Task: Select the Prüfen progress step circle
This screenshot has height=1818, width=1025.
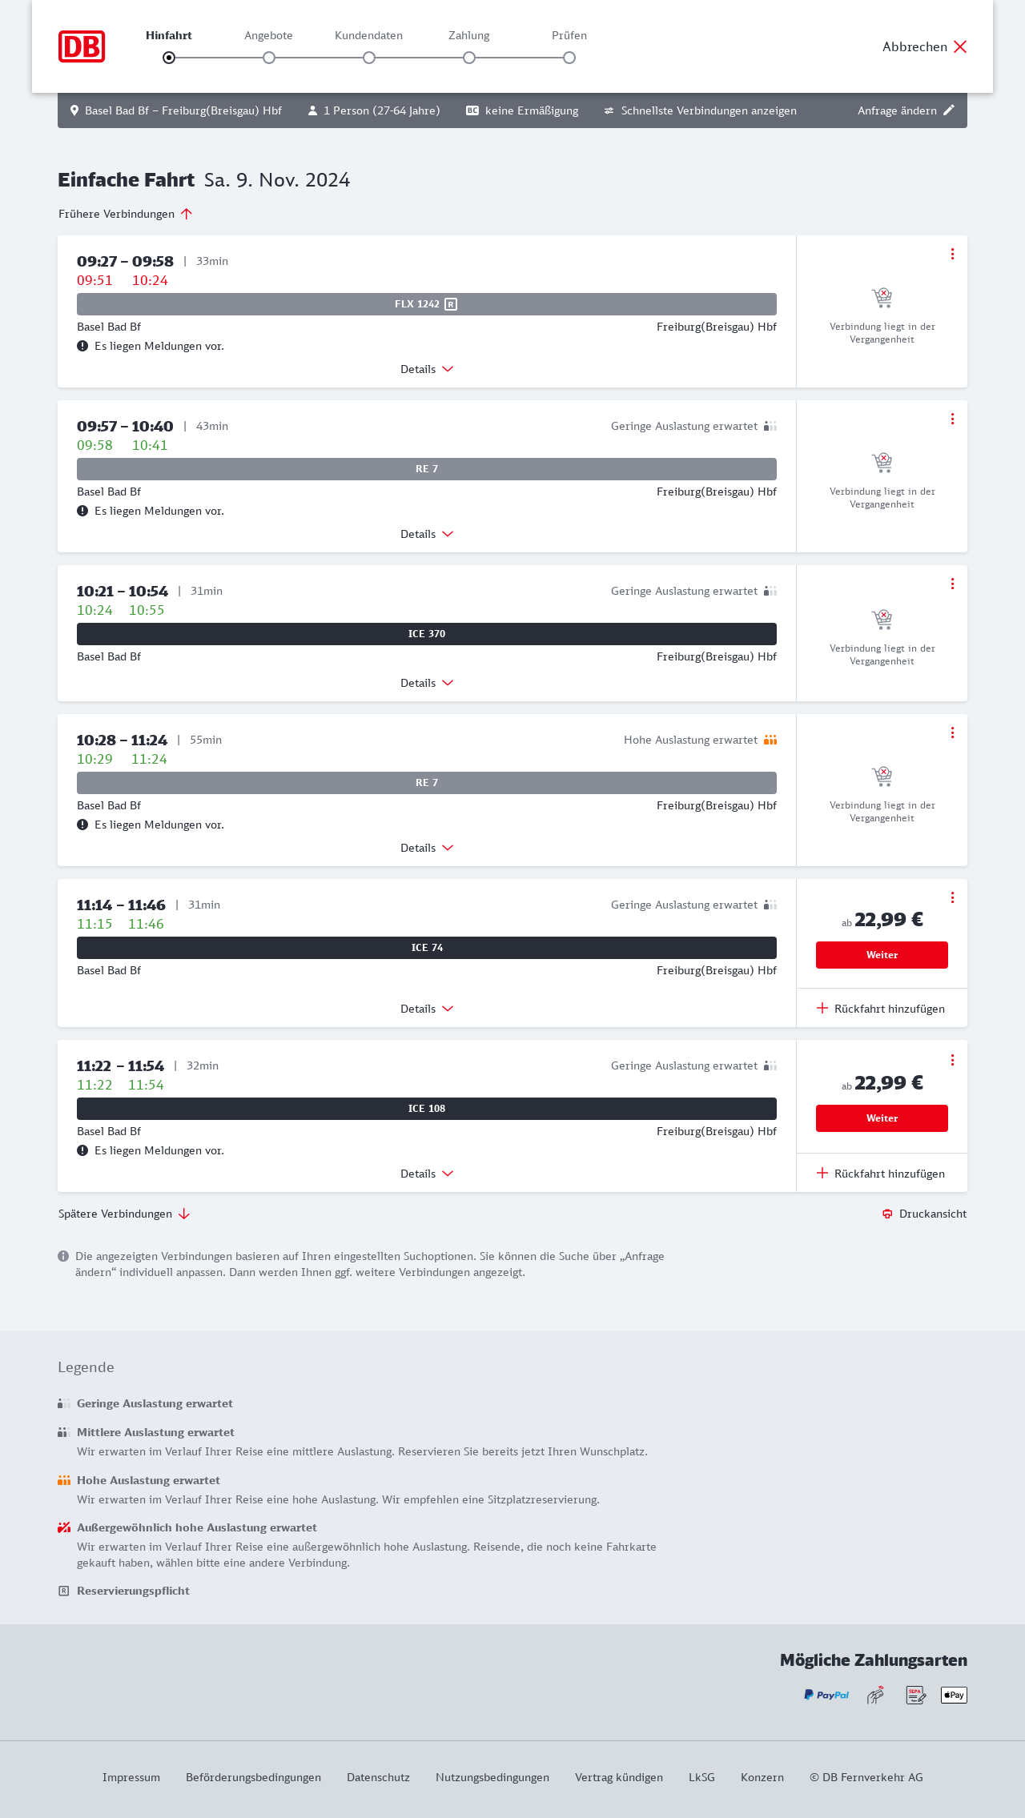Action: click(569, 58)
